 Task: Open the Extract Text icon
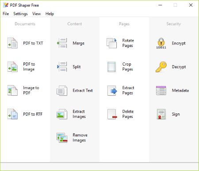click(x=62, y=90)
